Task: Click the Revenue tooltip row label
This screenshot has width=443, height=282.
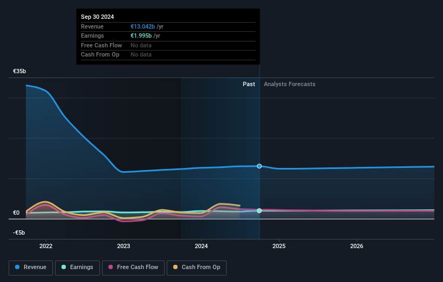Action: click(x=92, y=26)
